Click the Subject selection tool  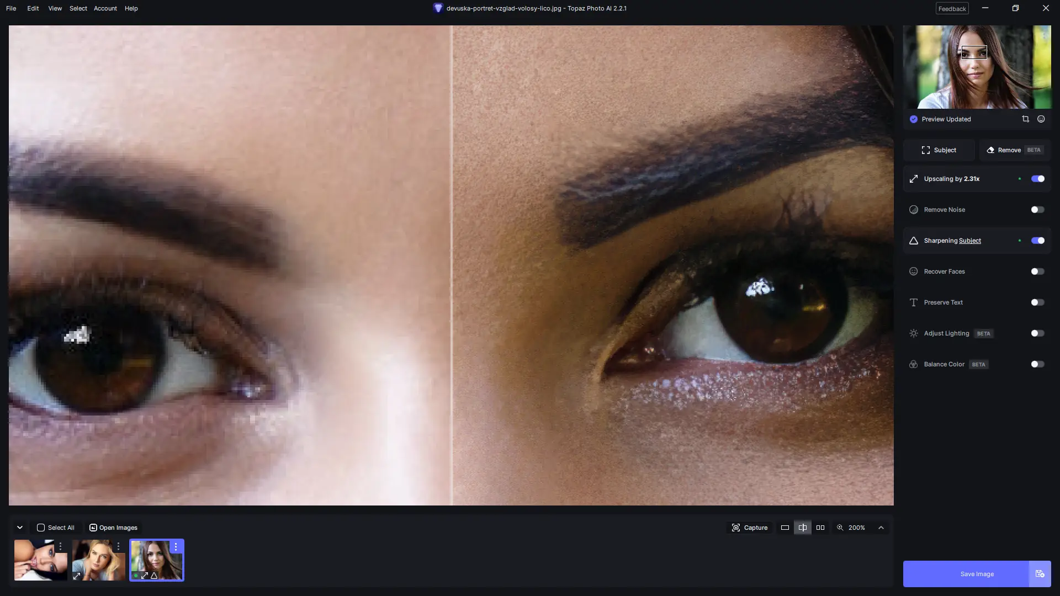[x=939, y=150]
